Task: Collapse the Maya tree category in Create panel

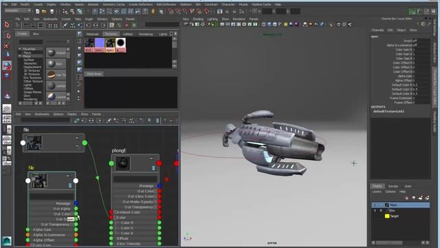Action: point(20,56)
